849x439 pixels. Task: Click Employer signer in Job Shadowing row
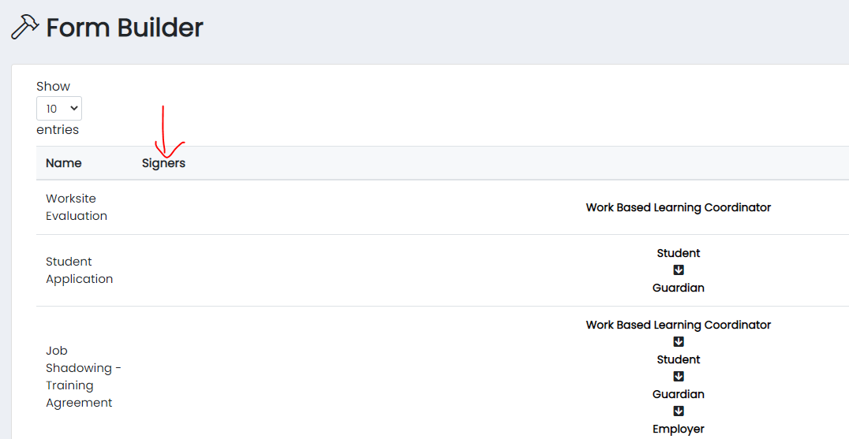679,429
